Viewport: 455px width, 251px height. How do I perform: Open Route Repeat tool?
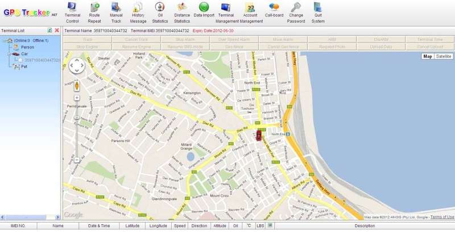94,12
